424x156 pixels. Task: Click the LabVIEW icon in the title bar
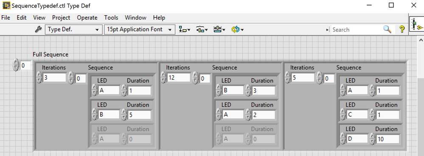pos(7,5)
